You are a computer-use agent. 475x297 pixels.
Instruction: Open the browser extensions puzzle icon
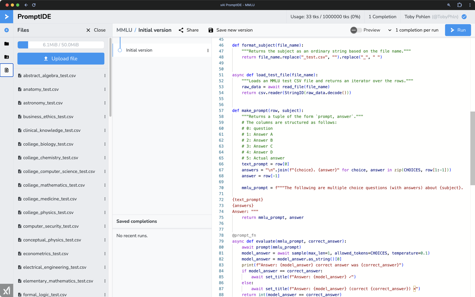[x=459, y=5]
